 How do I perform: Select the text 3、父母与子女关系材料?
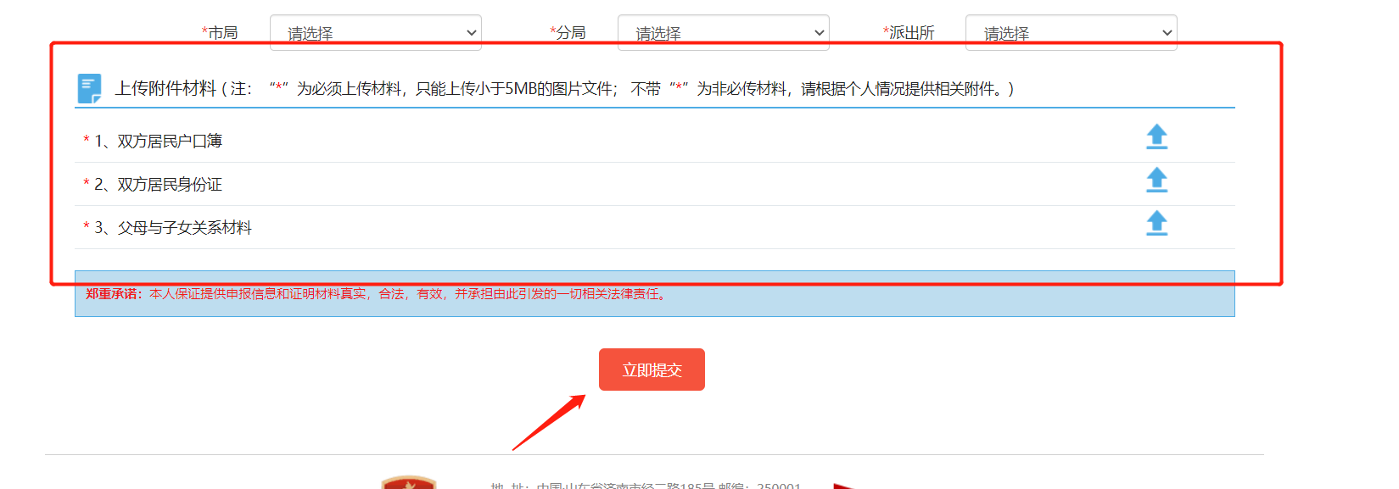pos(173,227)
